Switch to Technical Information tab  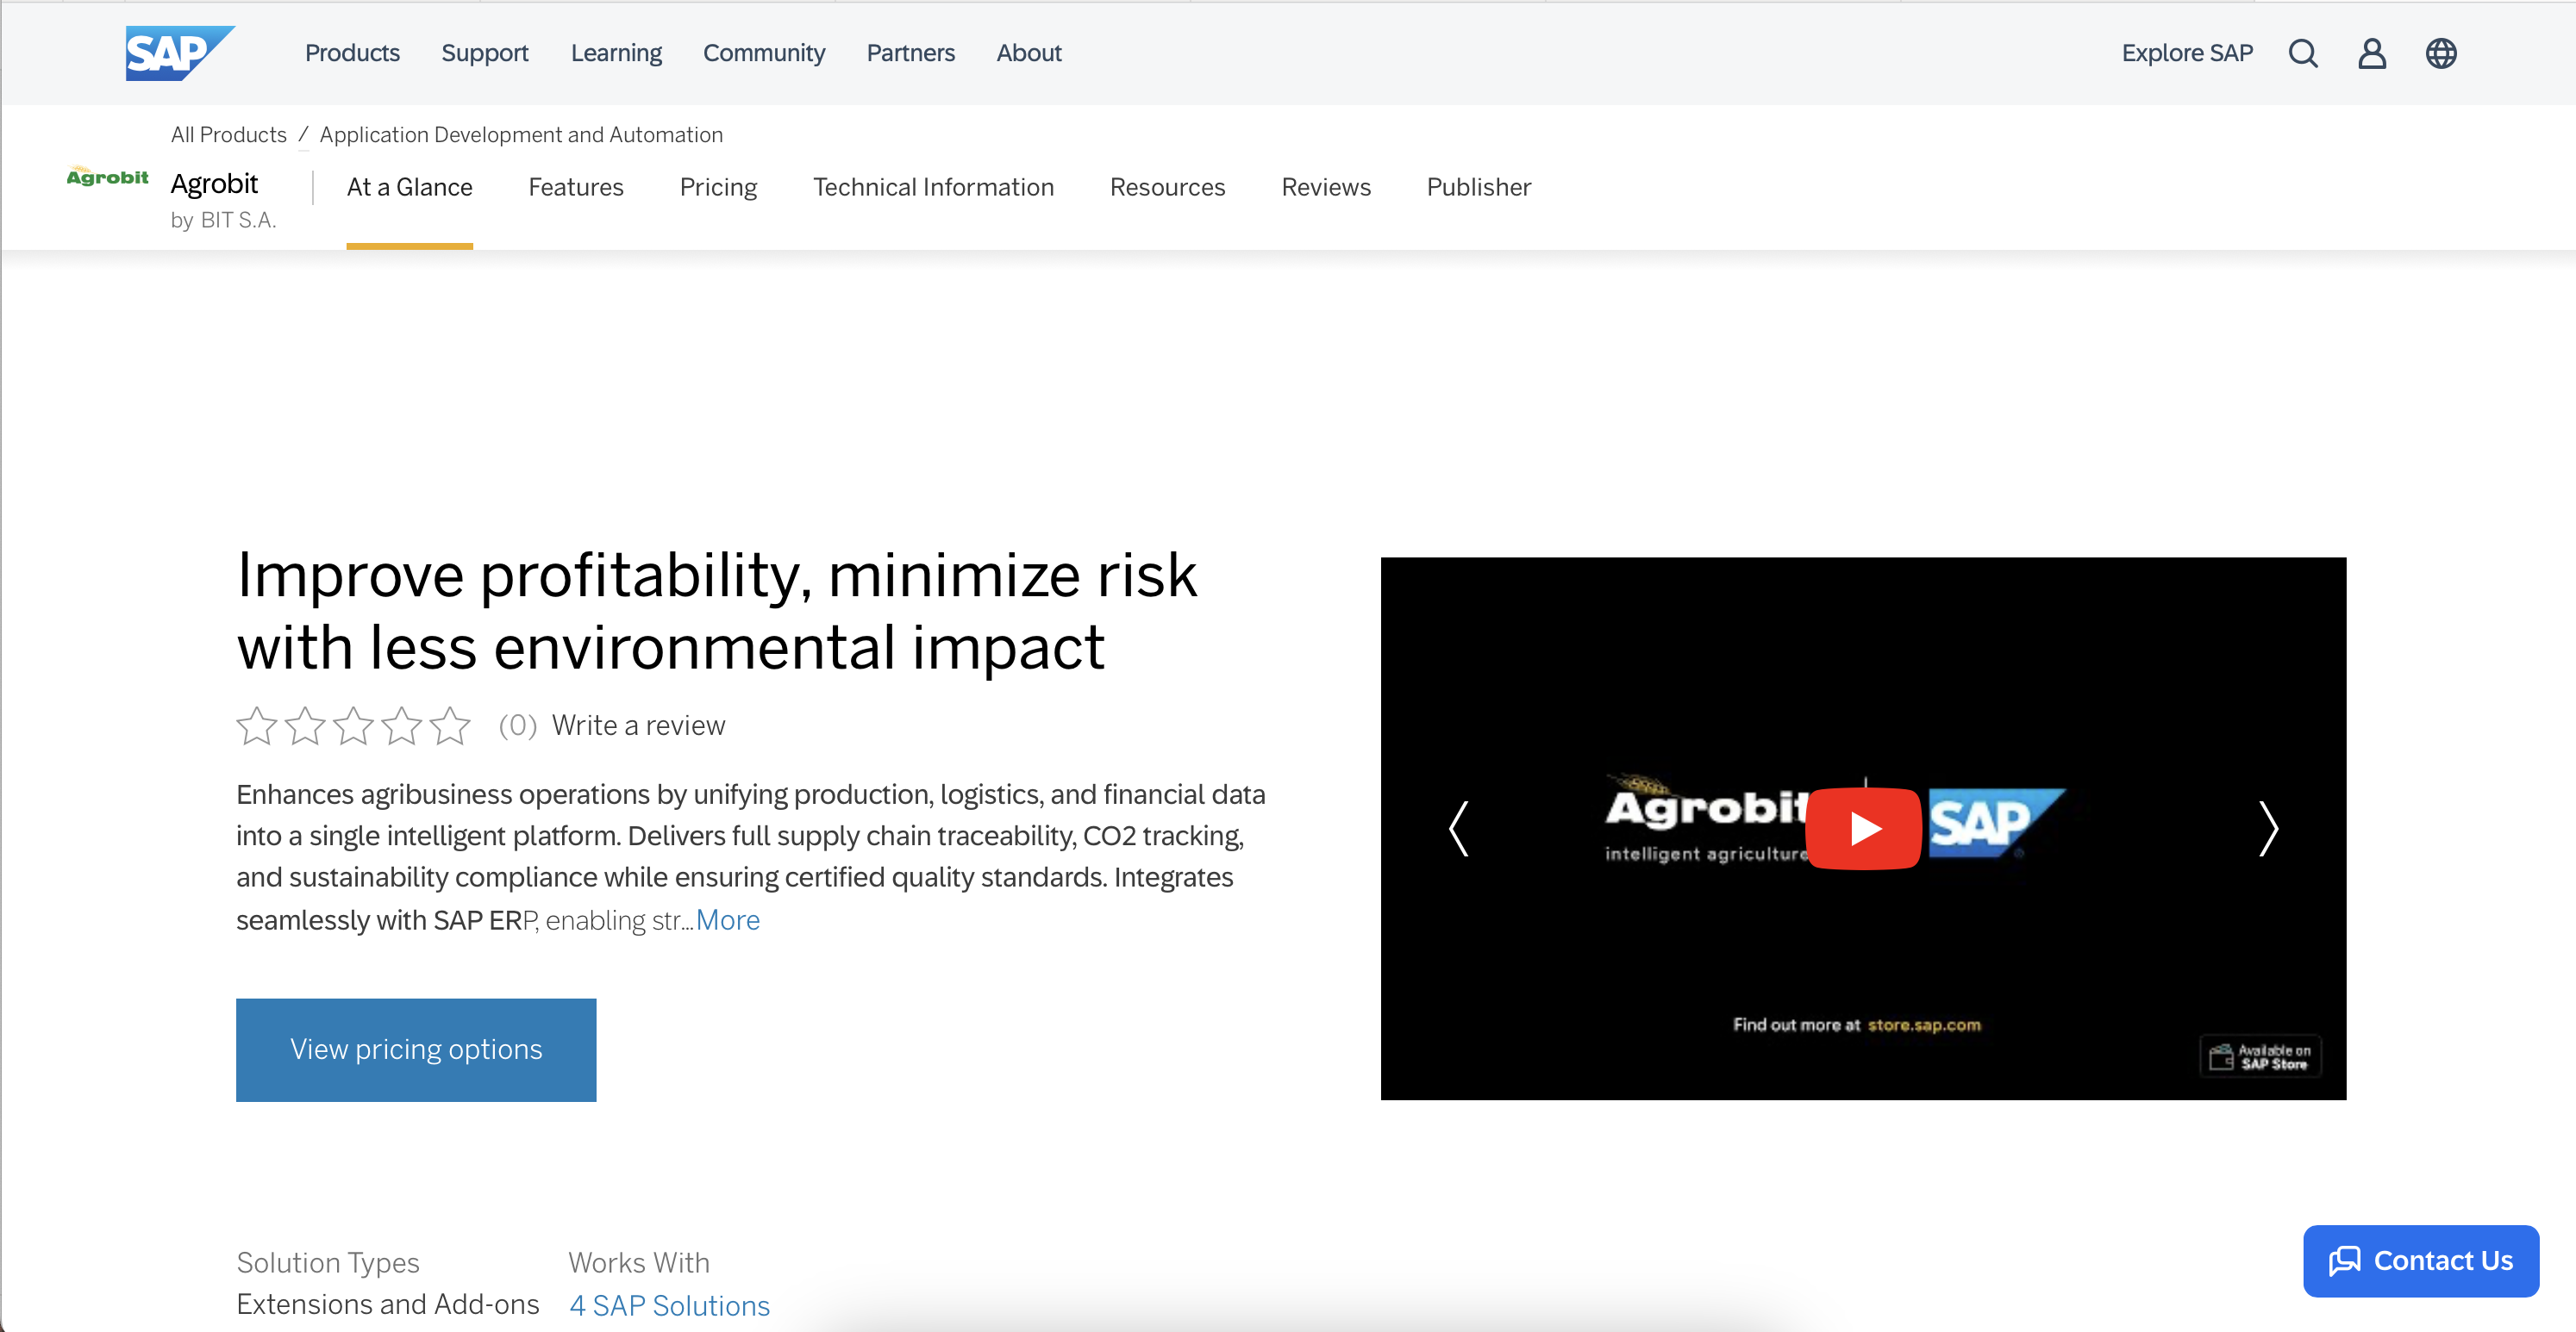[x=933, y=187]
